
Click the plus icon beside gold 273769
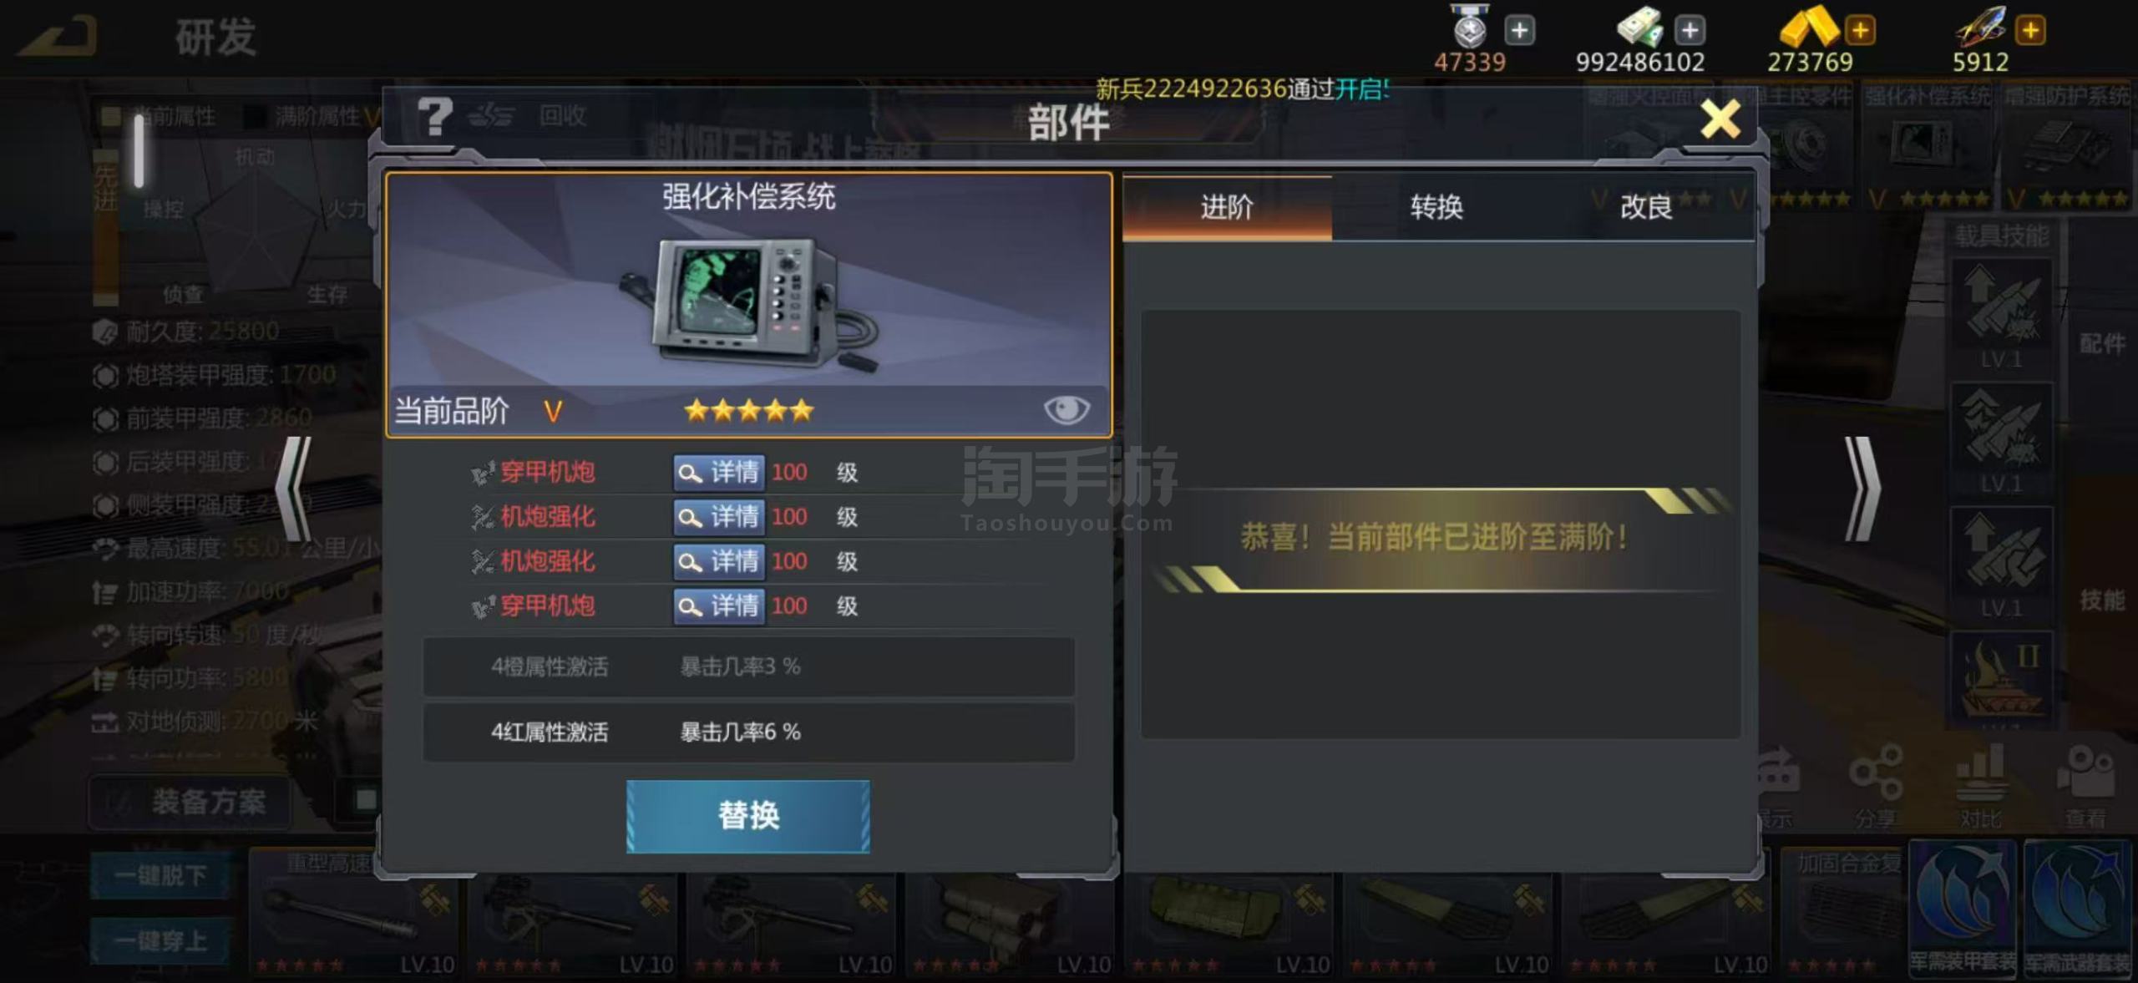[1860, 31]
